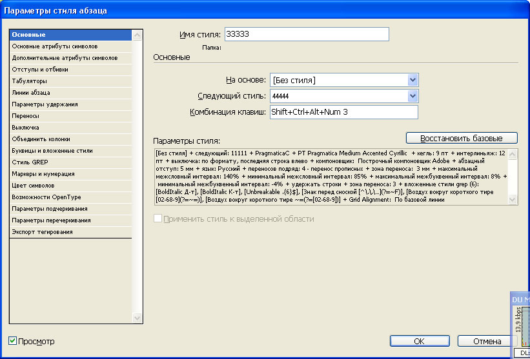
Task: Click the Параметры стиля summary text
Action: [x=331, y=177]
